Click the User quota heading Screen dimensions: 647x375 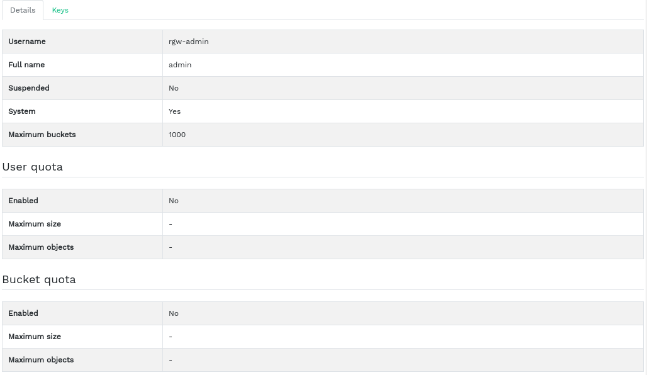point(33,167)
